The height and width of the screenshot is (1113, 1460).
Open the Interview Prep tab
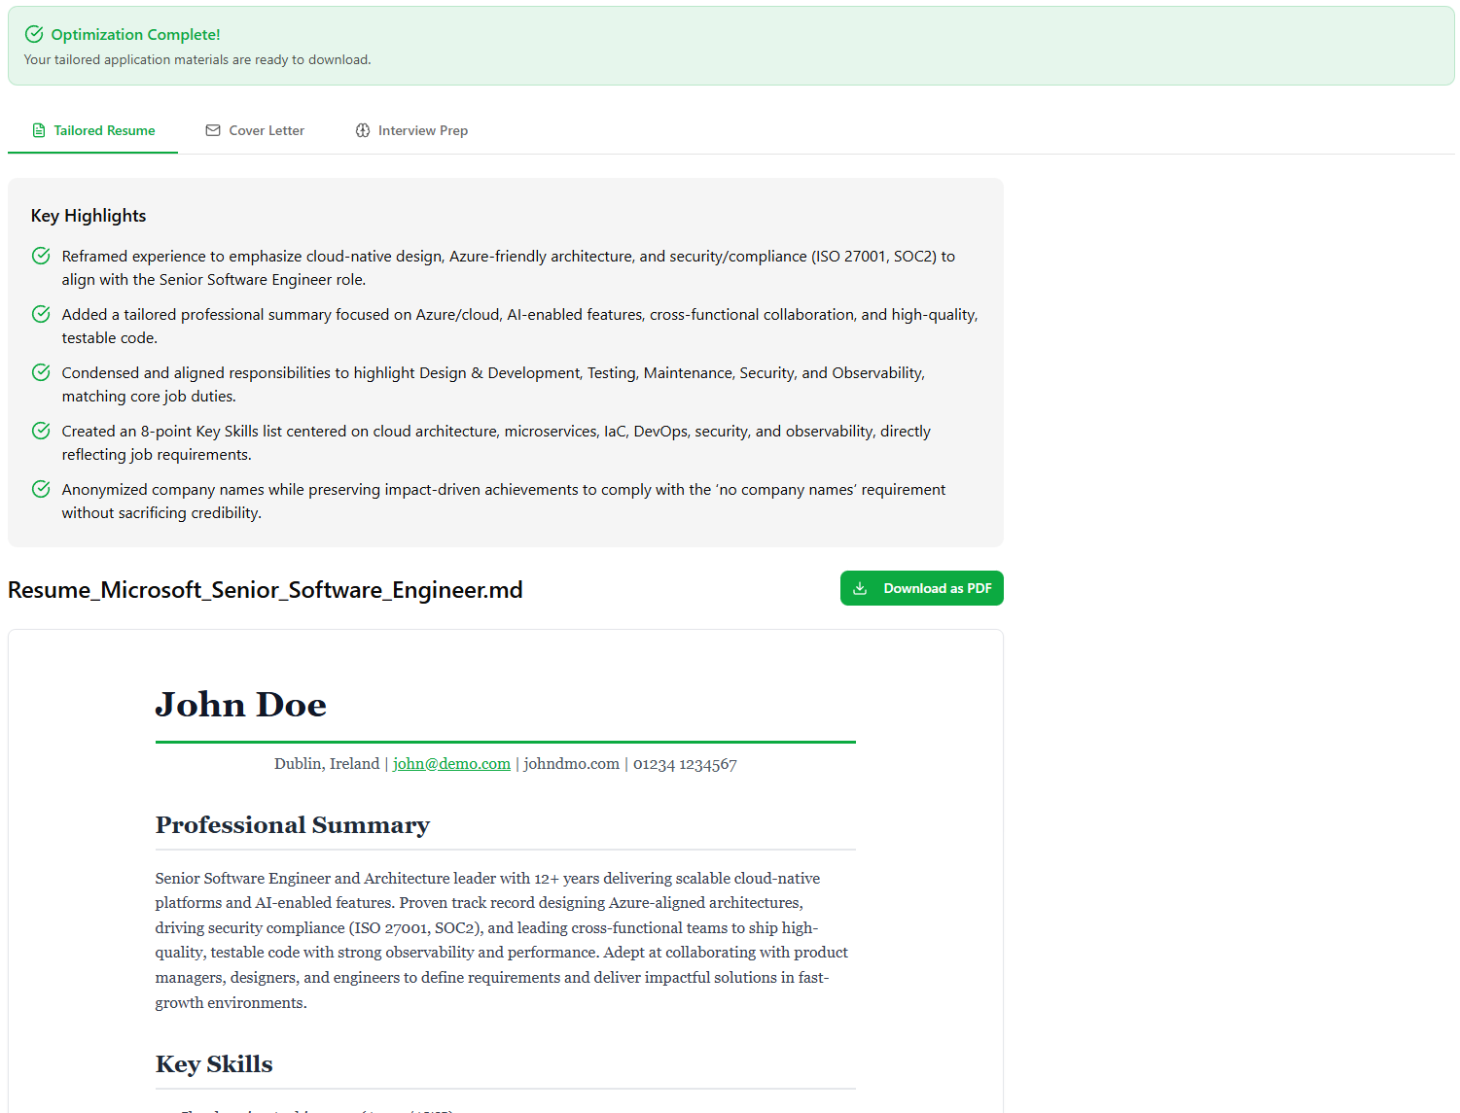[411, 130]
